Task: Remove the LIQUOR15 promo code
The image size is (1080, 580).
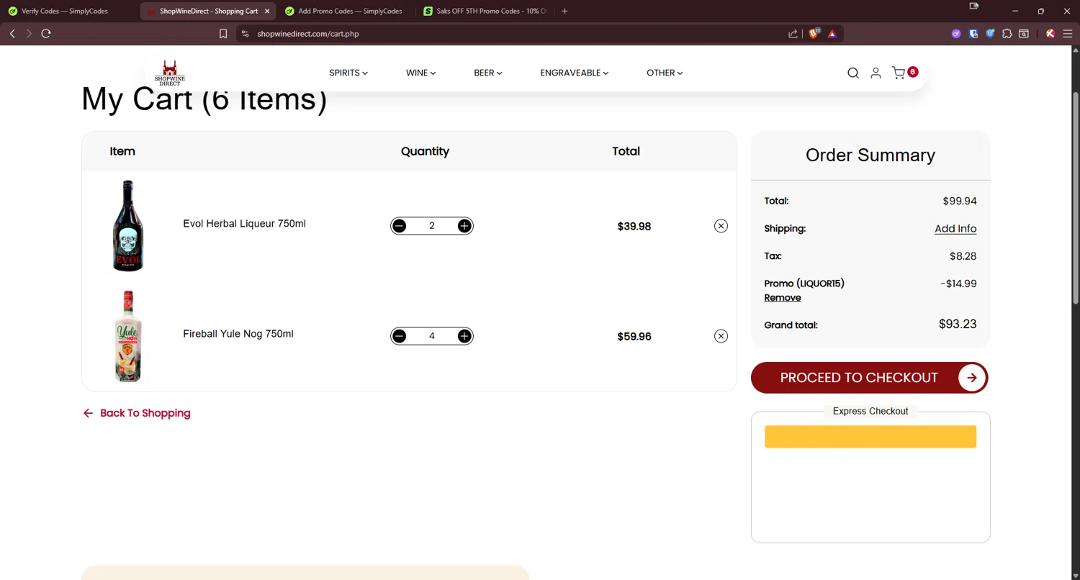Action: click(783, 298)
